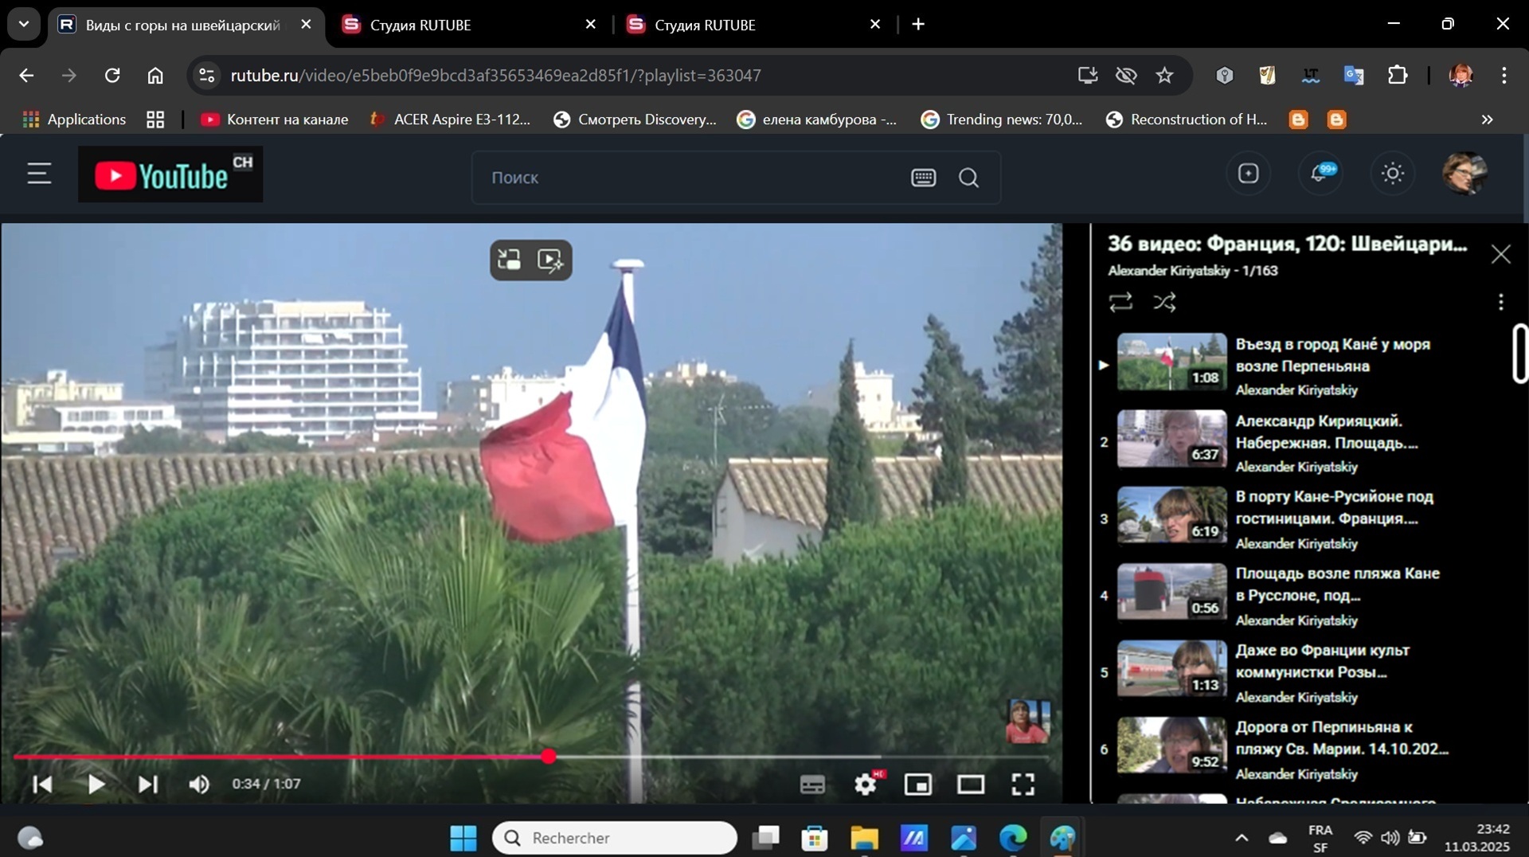Screen dimensions: 1529x857
Task: Switch to the third 'Студия RUTUBE' tab
Action: tap(754, 25)
